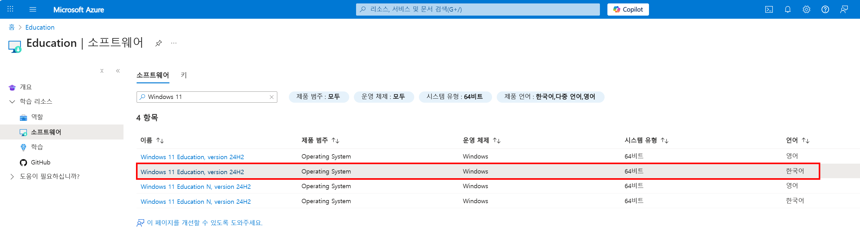This screenshot has height=230, width=860.
Task: Click 한국어 cell in Education N row
Action: [x=795, y=201]
